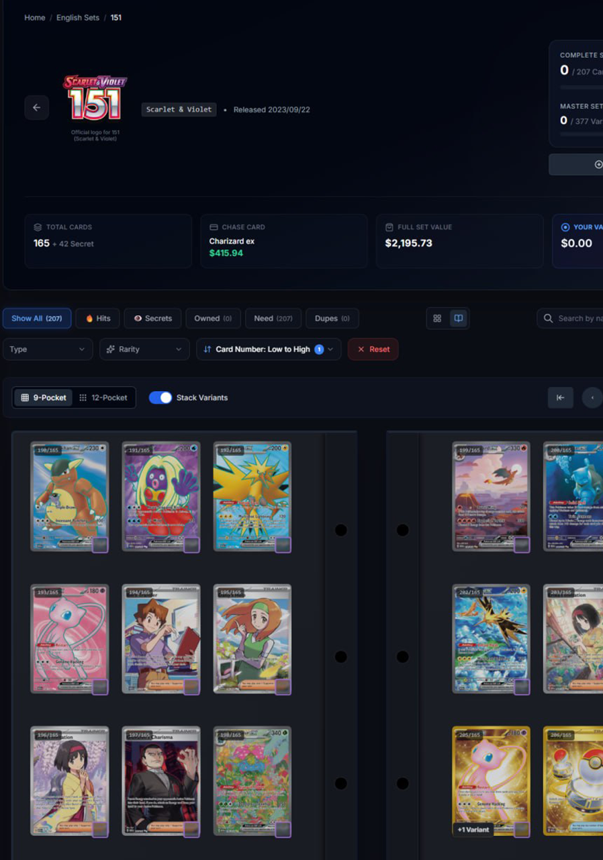Open the Owned (0) tab

(213, 318)
